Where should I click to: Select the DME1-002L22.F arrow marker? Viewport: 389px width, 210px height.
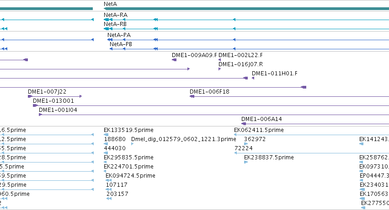coord(219,60)
